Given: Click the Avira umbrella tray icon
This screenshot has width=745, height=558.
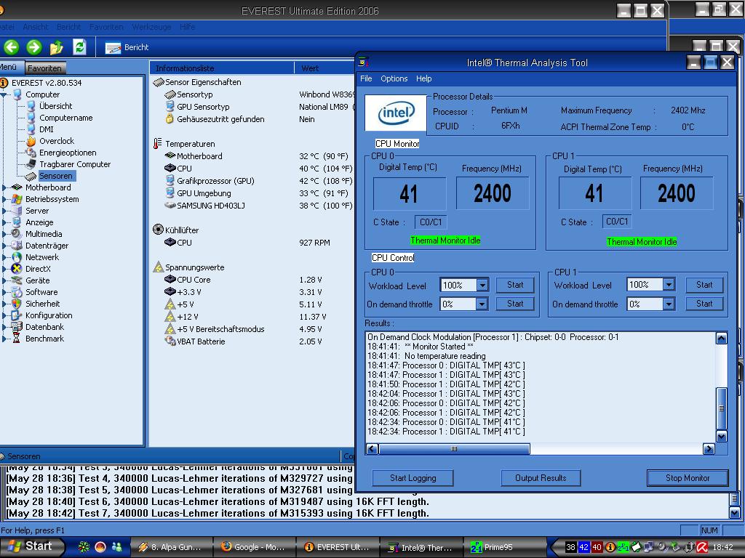Looking at the screenshot, I should [x=702, y=547].
